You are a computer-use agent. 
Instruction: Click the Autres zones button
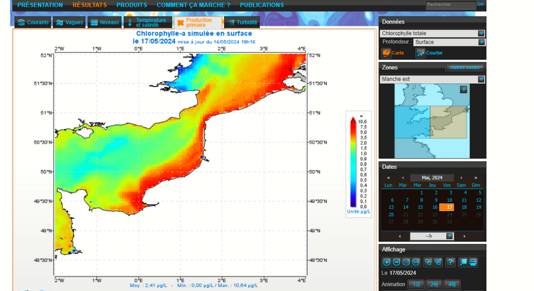coord(465,67)
